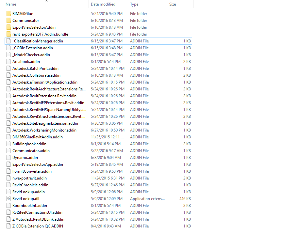Select the file name FormItConverter.addin

(32, 171)
